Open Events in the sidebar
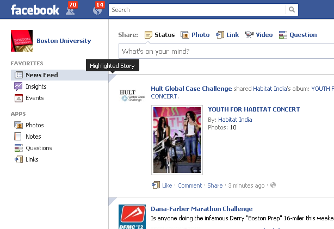The height and width of the screenshot is (229, 334). tap(34, 98)
